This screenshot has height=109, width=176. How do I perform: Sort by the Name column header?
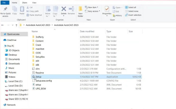(x=34, y=31)
